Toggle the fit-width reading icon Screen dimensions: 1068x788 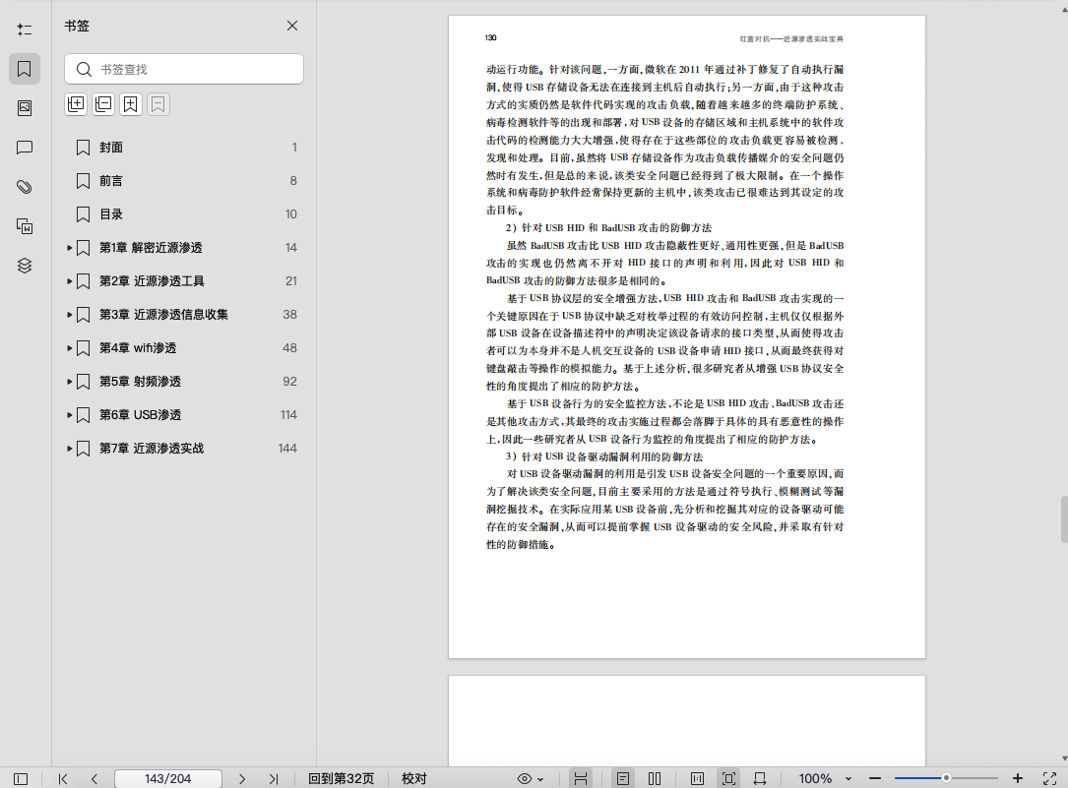pos(581,778)
